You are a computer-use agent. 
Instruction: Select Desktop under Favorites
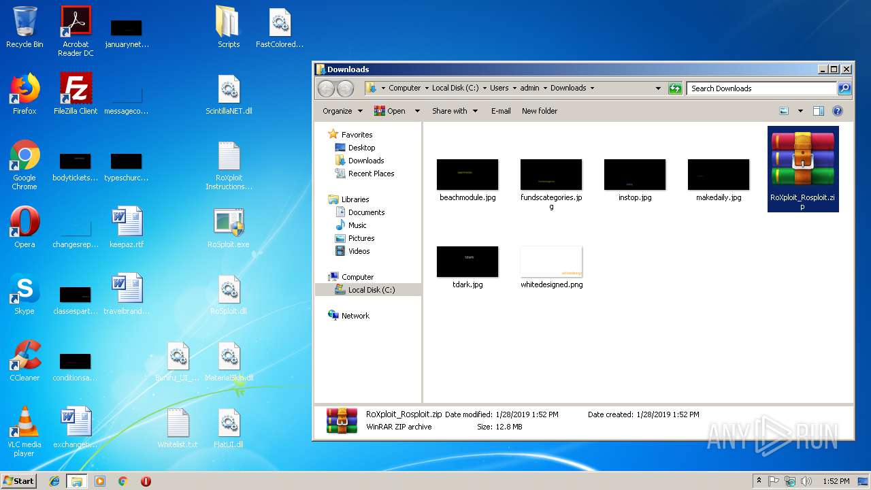[361, 148]
